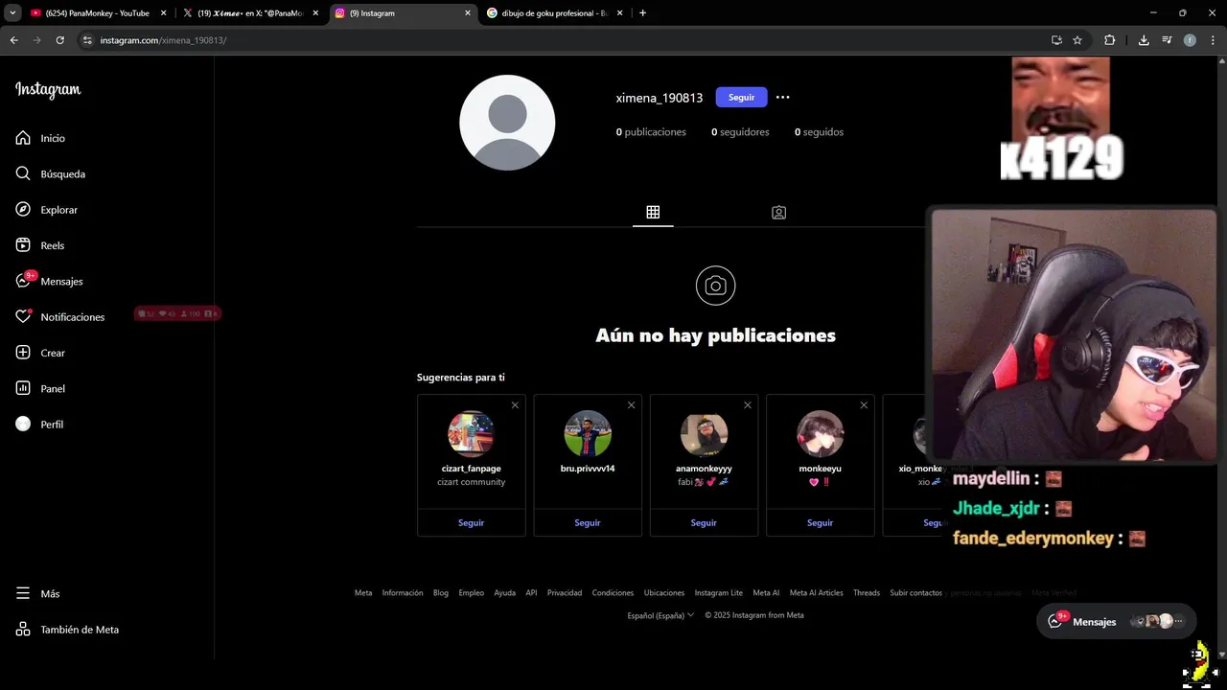Open the Threads footer link

point(867,592)
